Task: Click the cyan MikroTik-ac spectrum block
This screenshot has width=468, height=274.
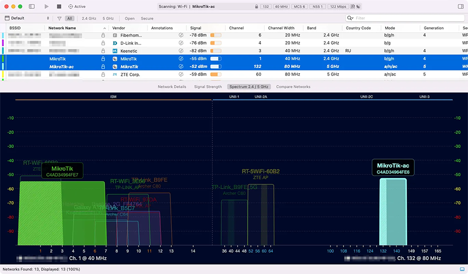Action: (393, 212)
